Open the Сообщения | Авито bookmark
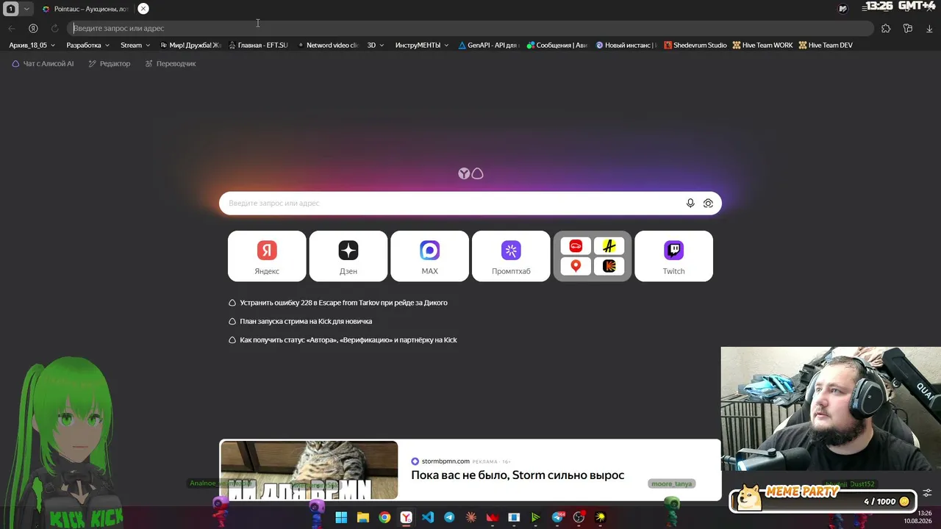Image resolution: width=941 pixels, height=529 pixels. pos(557,46)
